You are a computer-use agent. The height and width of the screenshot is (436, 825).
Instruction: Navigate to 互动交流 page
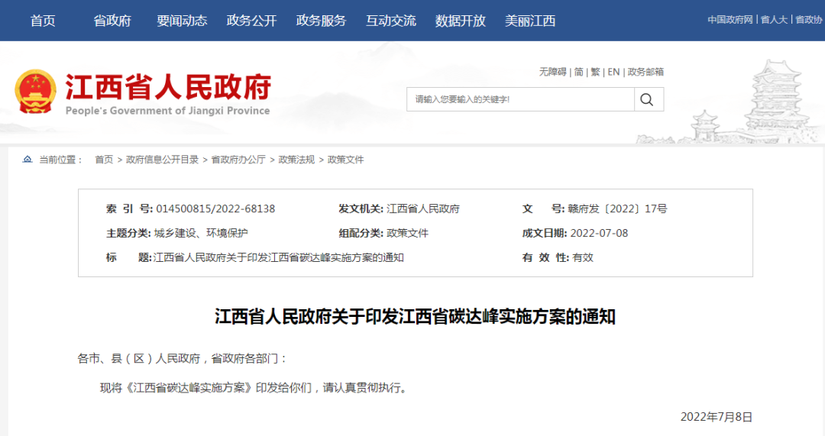(x=390, y=21)
